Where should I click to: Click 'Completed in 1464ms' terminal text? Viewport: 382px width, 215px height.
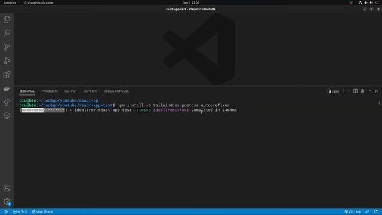(x=214, y=110)
